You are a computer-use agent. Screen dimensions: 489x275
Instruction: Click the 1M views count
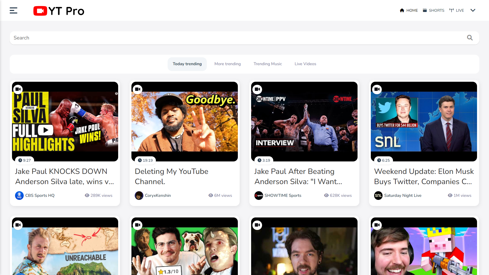[460, 196]
